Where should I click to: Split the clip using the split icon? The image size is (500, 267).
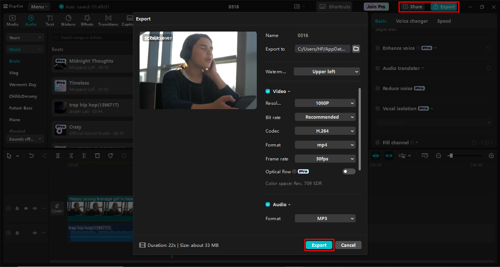coord(58,155)
